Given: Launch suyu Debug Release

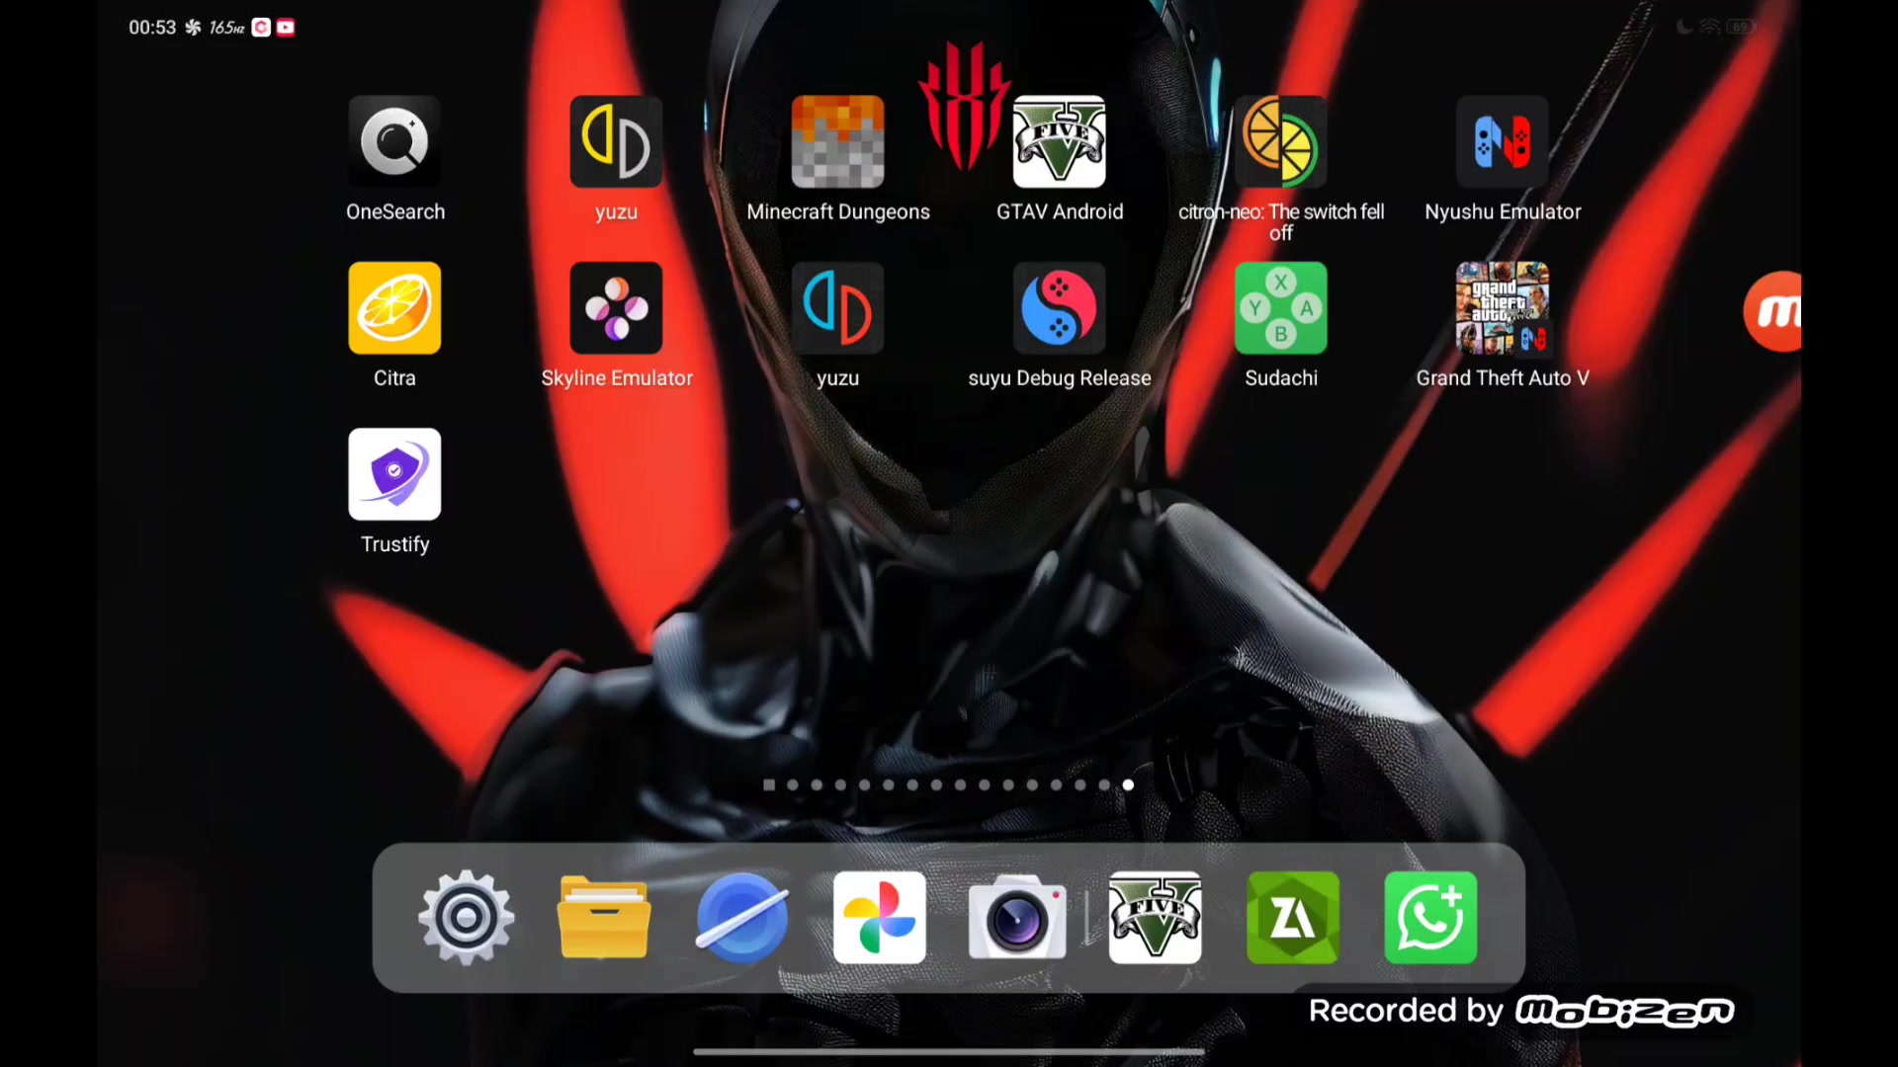Looking at the screenshot, I should (1059, 308).
